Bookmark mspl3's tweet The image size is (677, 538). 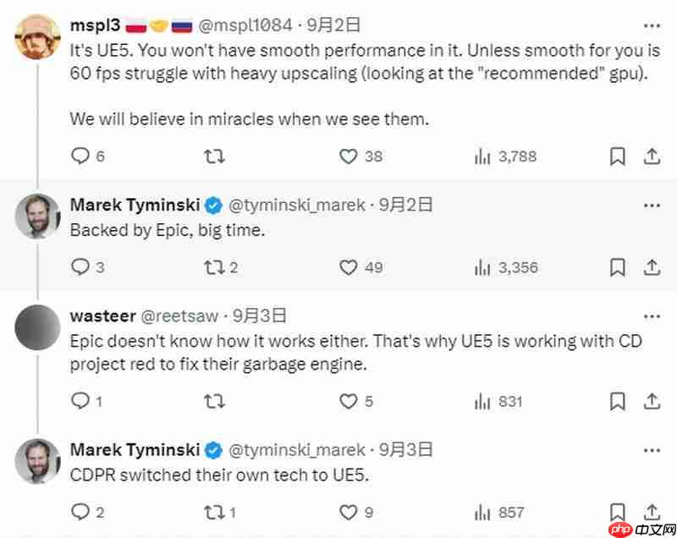618,156
